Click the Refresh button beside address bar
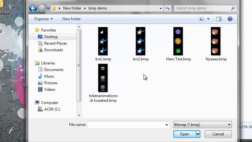 pyautogui.click(x=168, y=8)
